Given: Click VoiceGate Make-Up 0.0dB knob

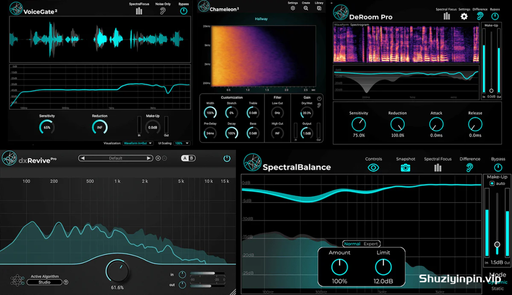Looking at the screenshot, I should pyautogui.click(x=152, y=127).
